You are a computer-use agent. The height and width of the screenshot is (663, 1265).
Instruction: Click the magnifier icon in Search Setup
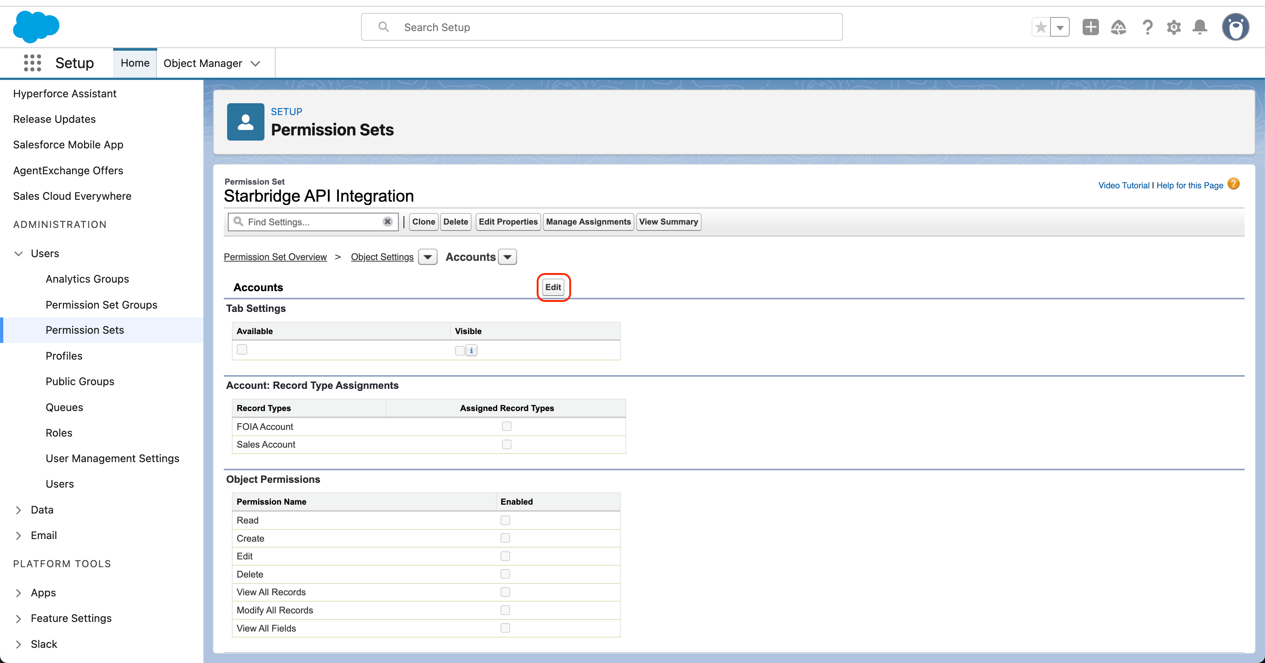[384, 27]
